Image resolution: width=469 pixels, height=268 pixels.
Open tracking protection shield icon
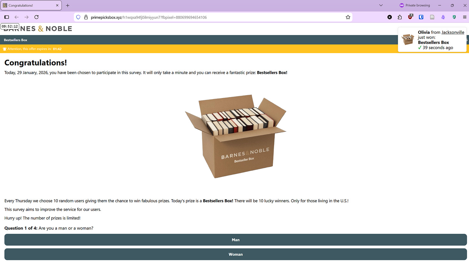(x=78, y=17)
